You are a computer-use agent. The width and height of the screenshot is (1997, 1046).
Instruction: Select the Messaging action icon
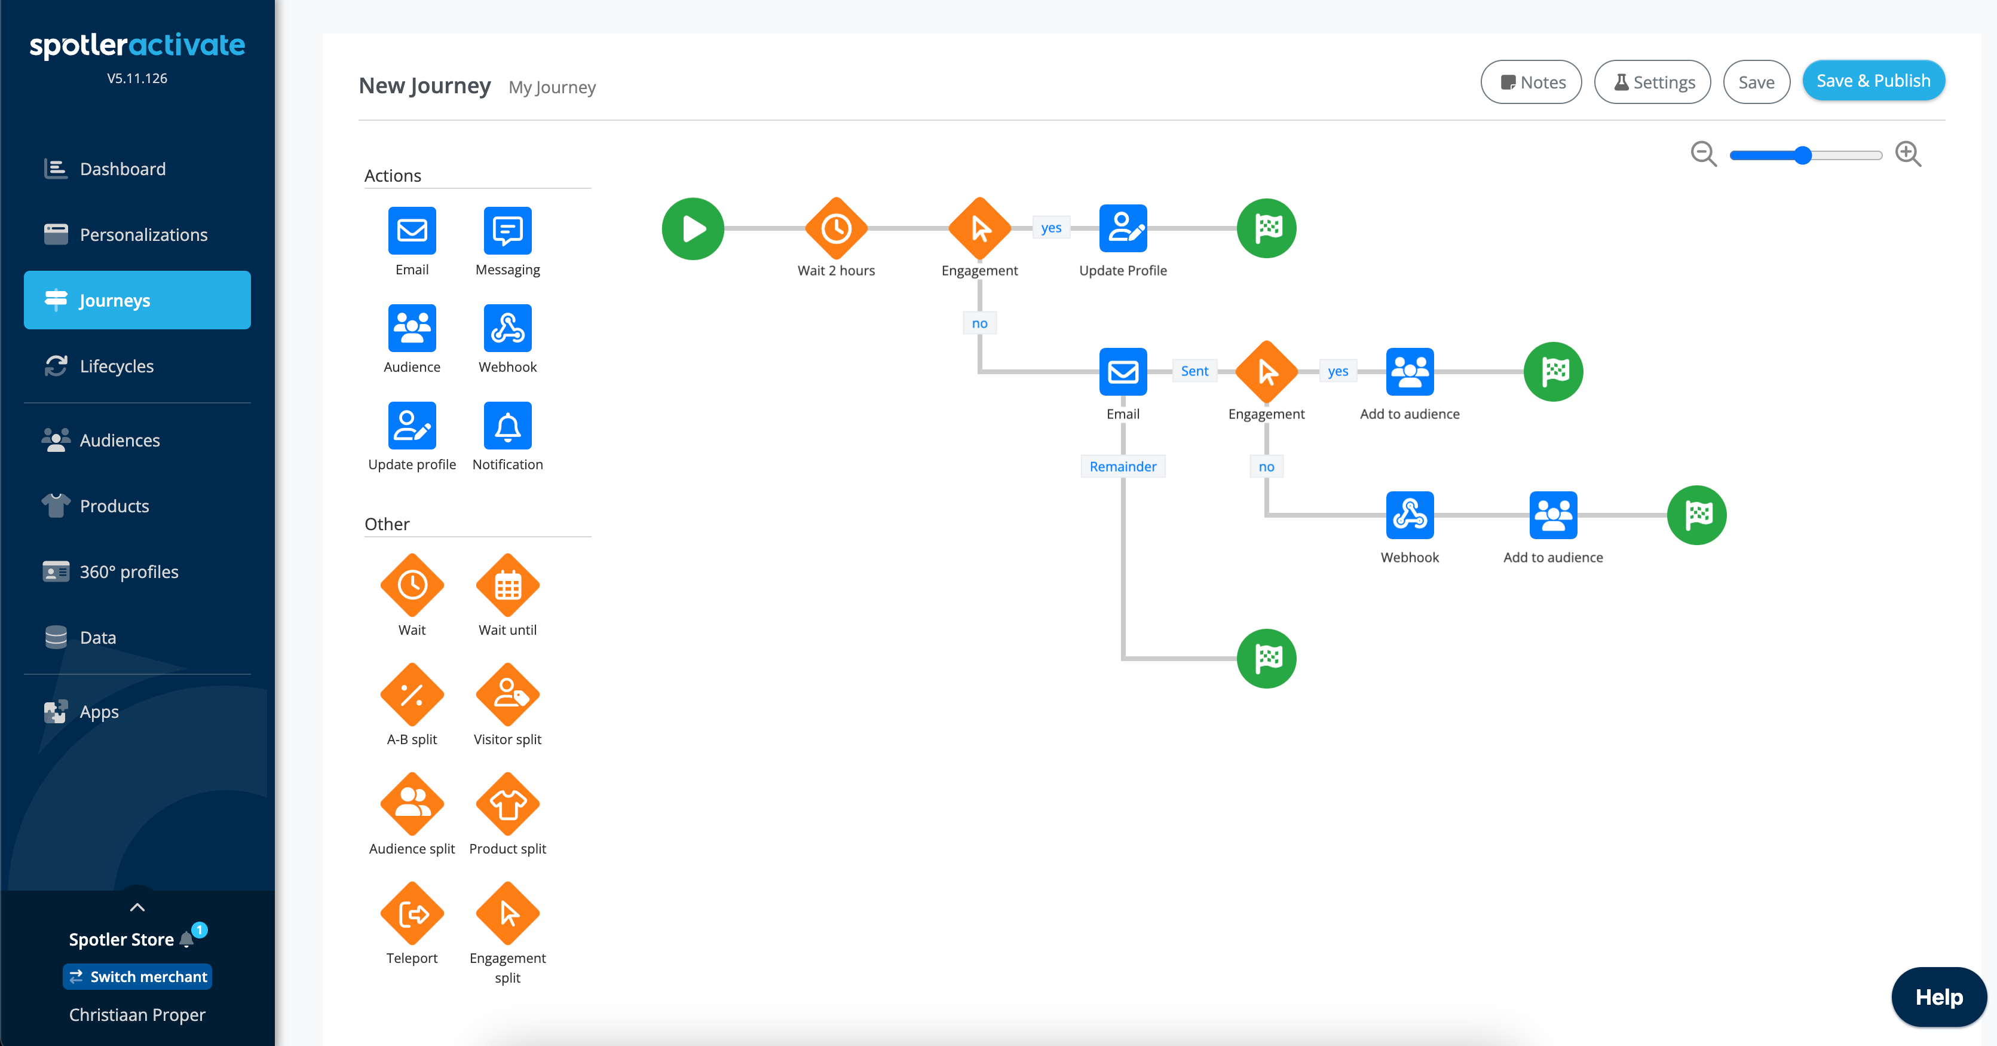pos(507,230)
